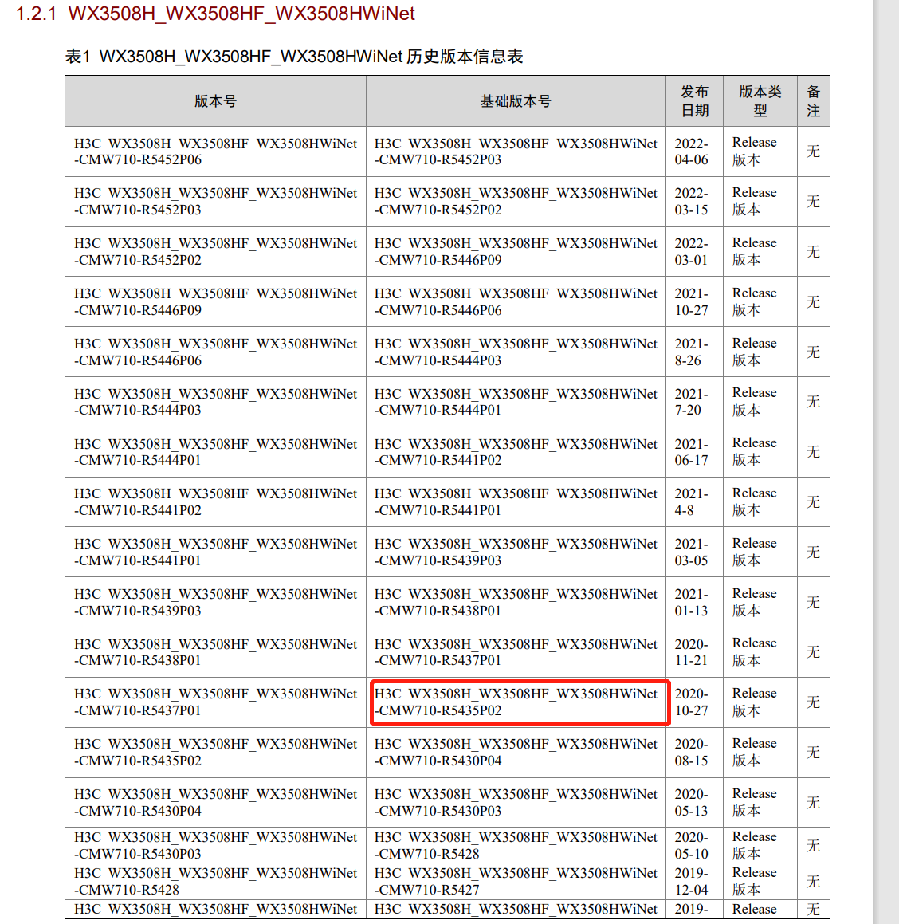This screenshot has width=899, height=924.
Task: Click release date 2021-7-20
Action: pos(692,402)
